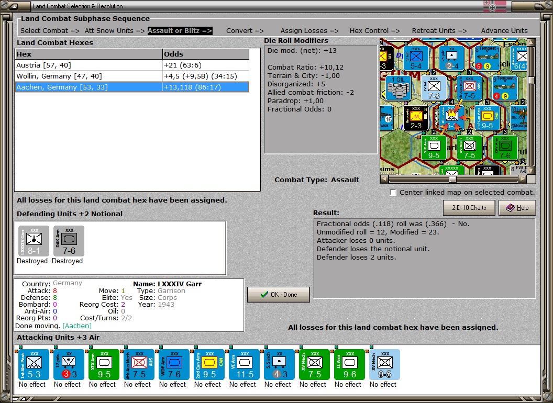Click the Odds column header

coord(206,54)
